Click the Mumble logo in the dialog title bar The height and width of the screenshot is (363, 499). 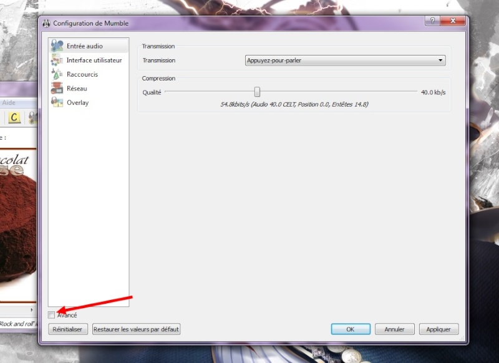coord(46,23)
